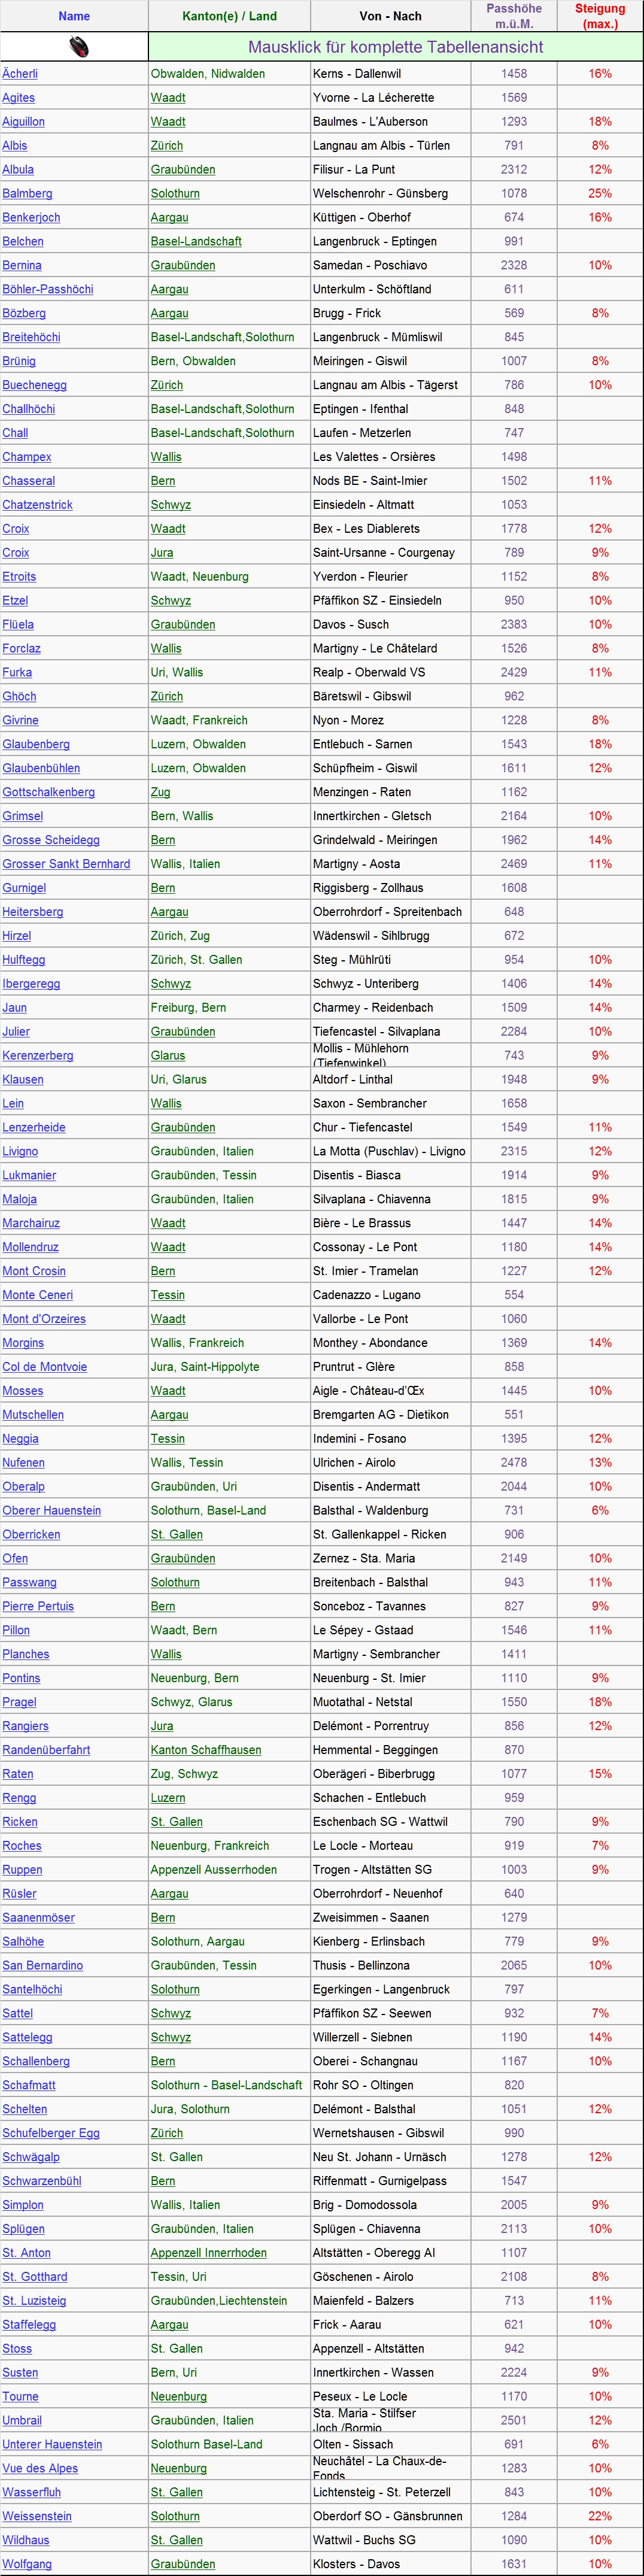Open the Furka pass link
644x2576 pixels.
[17, 672]
